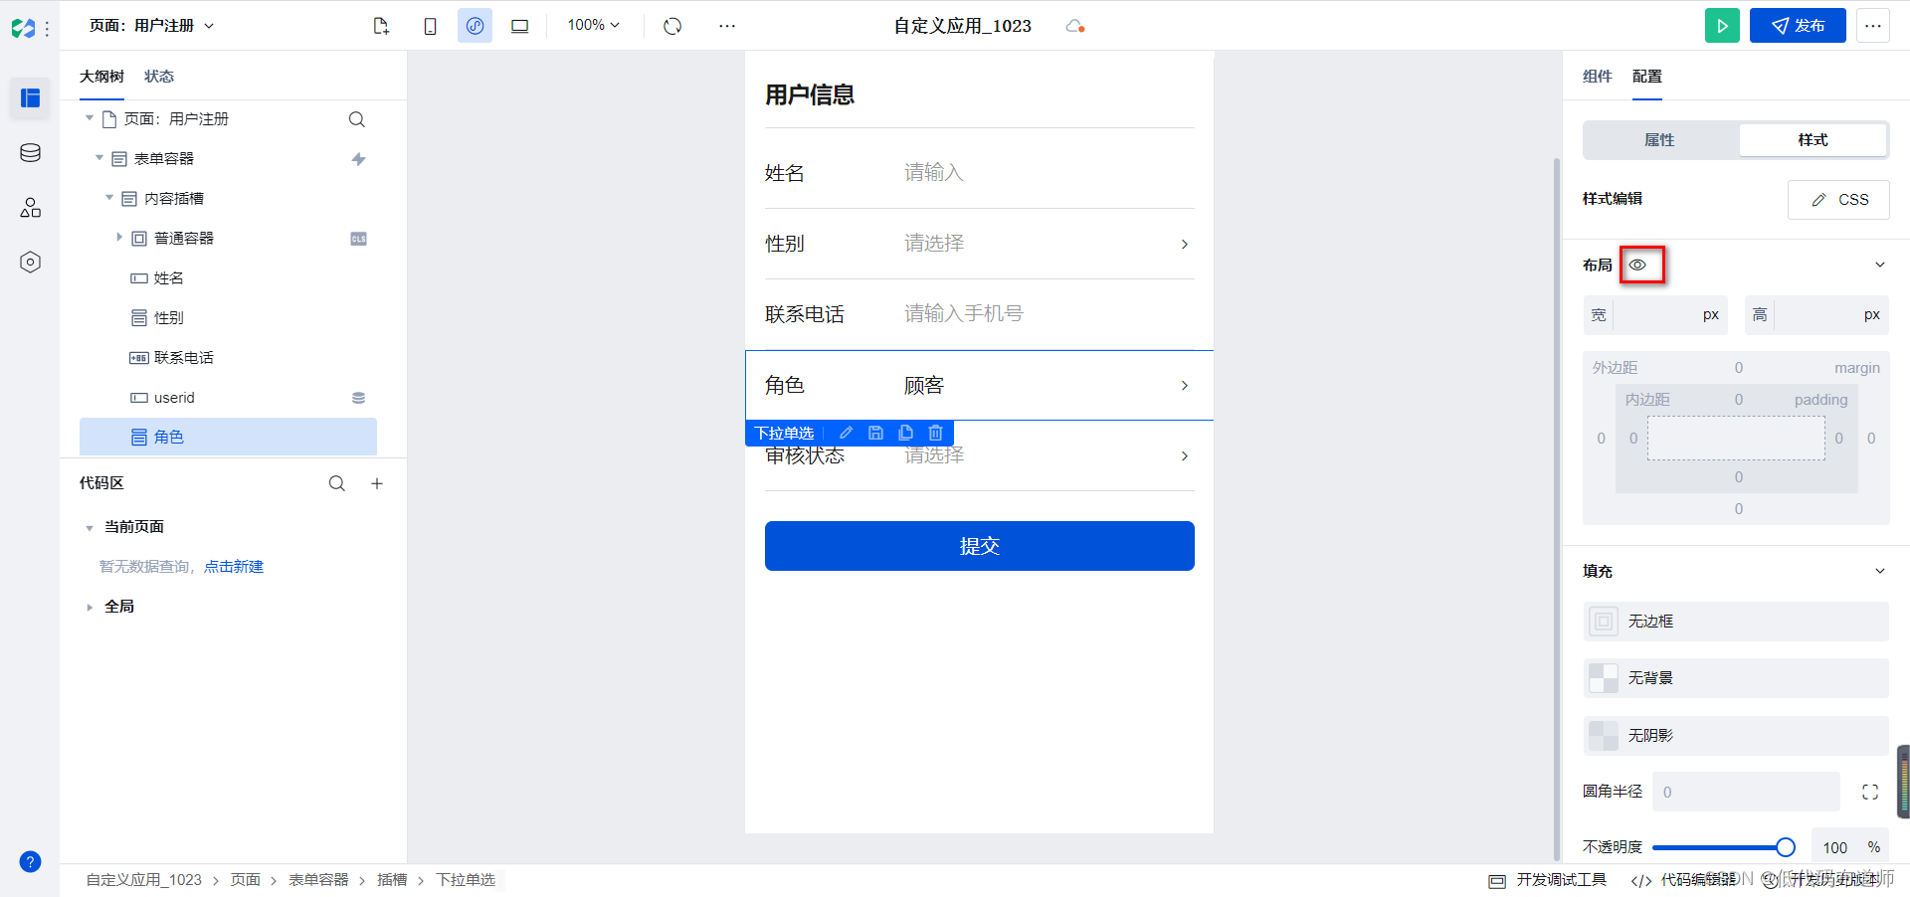Search in the 代码区 panel
This screenshot has width=1910, height=897.
coord(337,483)
